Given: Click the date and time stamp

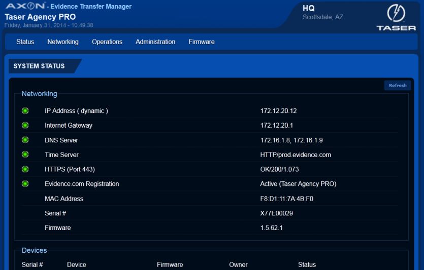Looking at the screenshot, I should 49,25.
